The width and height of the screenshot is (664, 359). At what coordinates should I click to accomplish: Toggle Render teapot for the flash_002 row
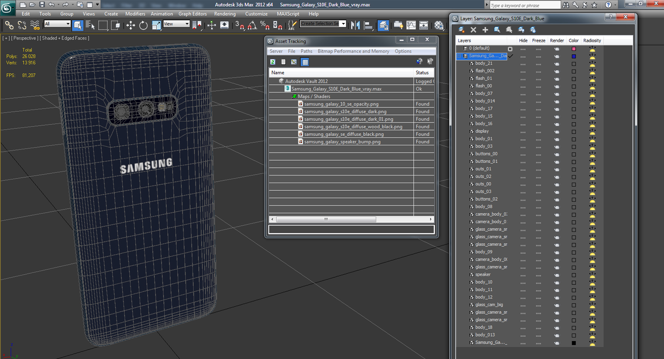coord(557,71)
